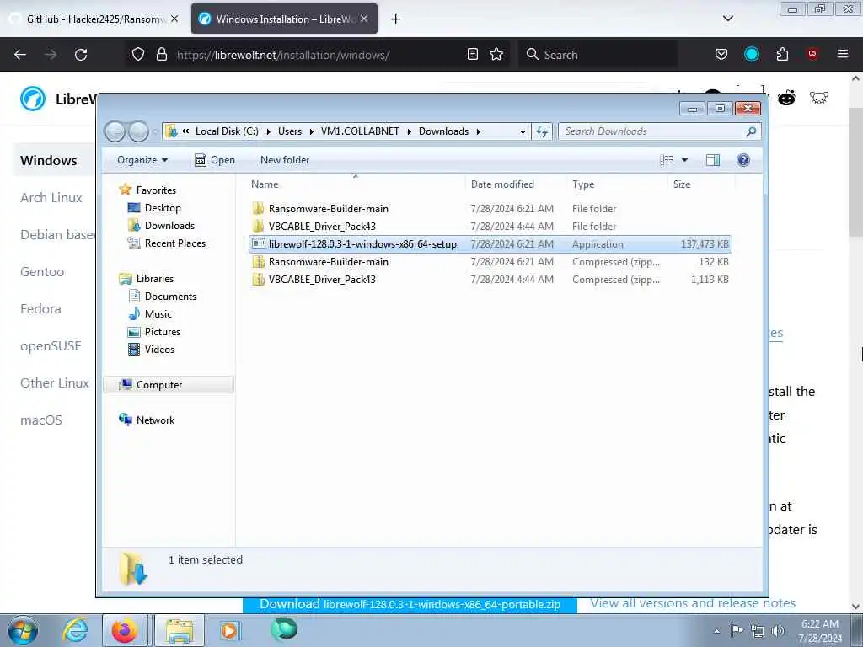Click the URL address field

(317, 55)
